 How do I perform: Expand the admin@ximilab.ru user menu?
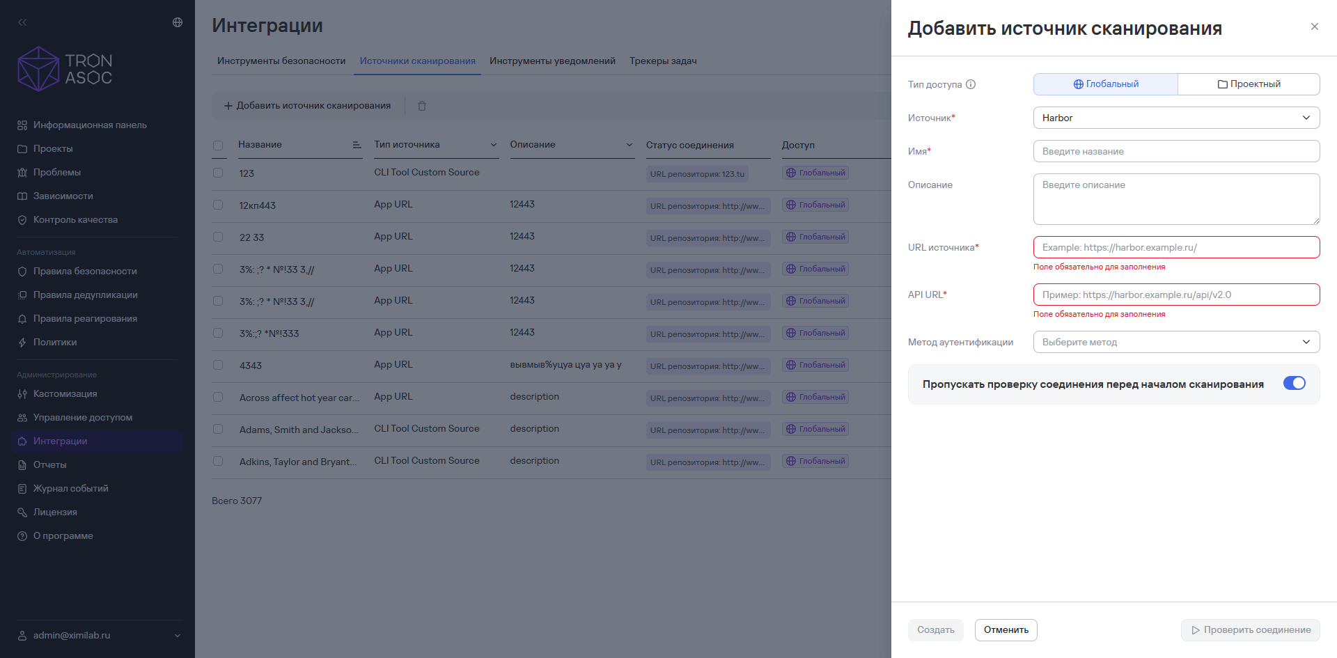(99, 636)
